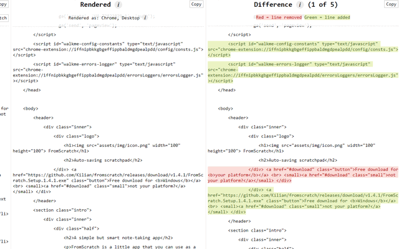Copy the Rendered panel source
Screen dimensions: 399x249
point(196,4)
